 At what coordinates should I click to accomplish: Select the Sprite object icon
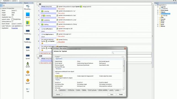[x=28, y=47]
